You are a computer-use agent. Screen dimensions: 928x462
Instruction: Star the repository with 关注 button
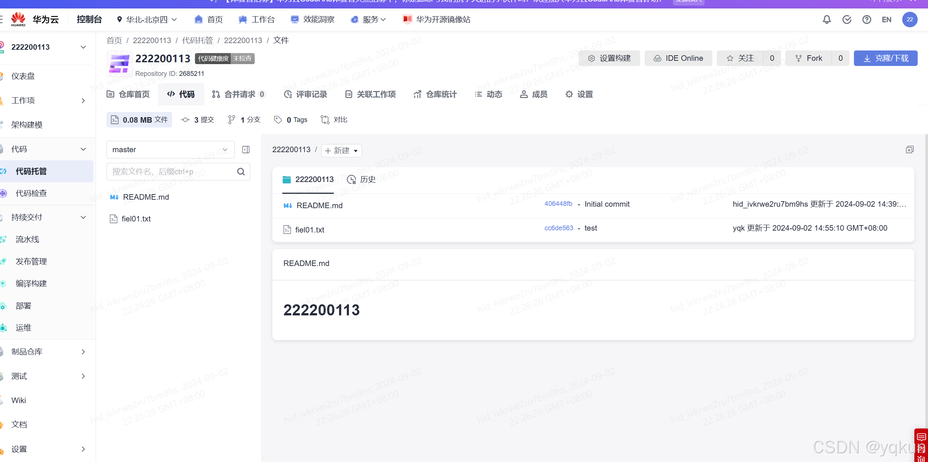click(x=740, y=58)
